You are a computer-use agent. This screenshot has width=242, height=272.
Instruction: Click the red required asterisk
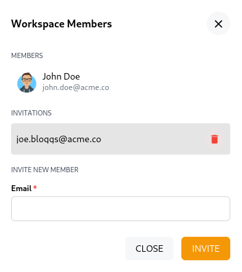(x=35, y=187)
